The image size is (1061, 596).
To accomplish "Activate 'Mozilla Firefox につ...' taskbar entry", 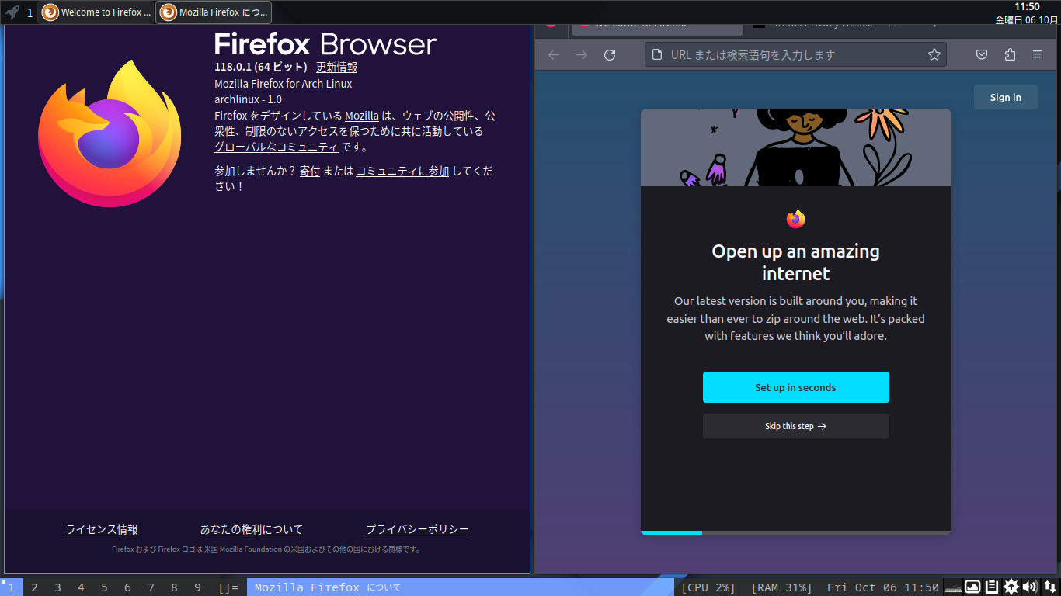I will (214, 12).
